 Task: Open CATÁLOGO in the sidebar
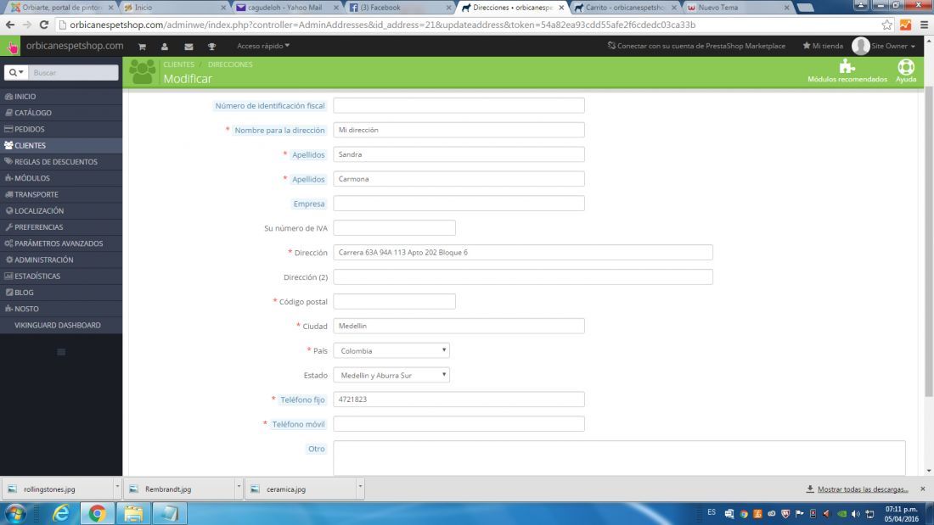point(61,113)
